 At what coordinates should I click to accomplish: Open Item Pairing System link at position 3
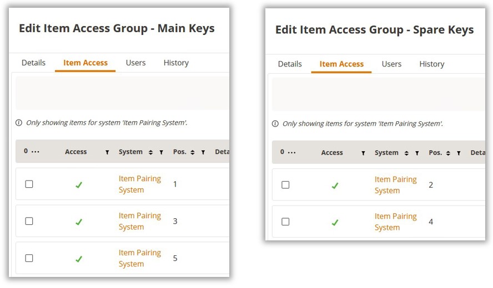(140, 221)
